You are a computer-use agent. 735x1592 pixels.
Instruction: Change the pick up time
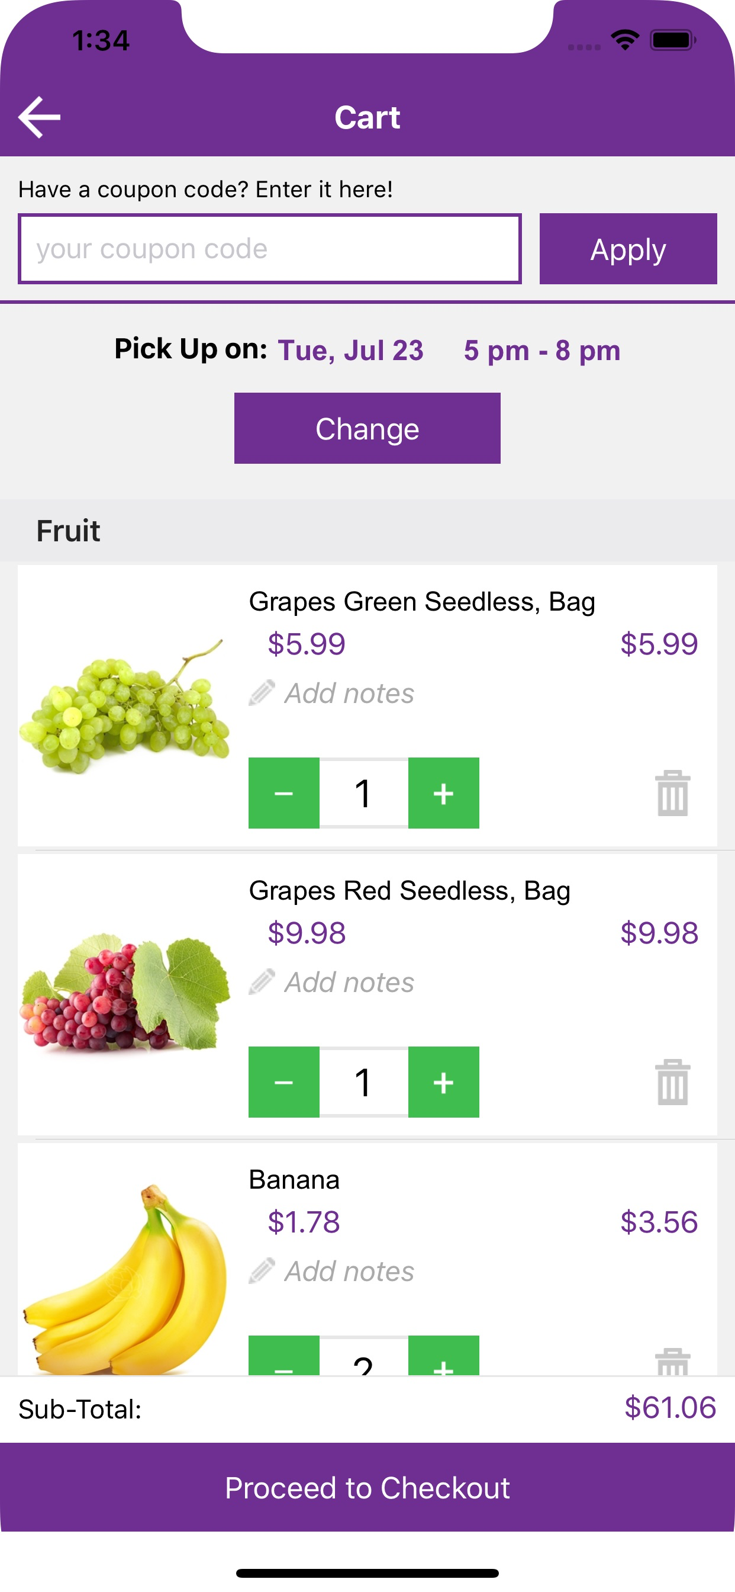click(x=367, y=428)
